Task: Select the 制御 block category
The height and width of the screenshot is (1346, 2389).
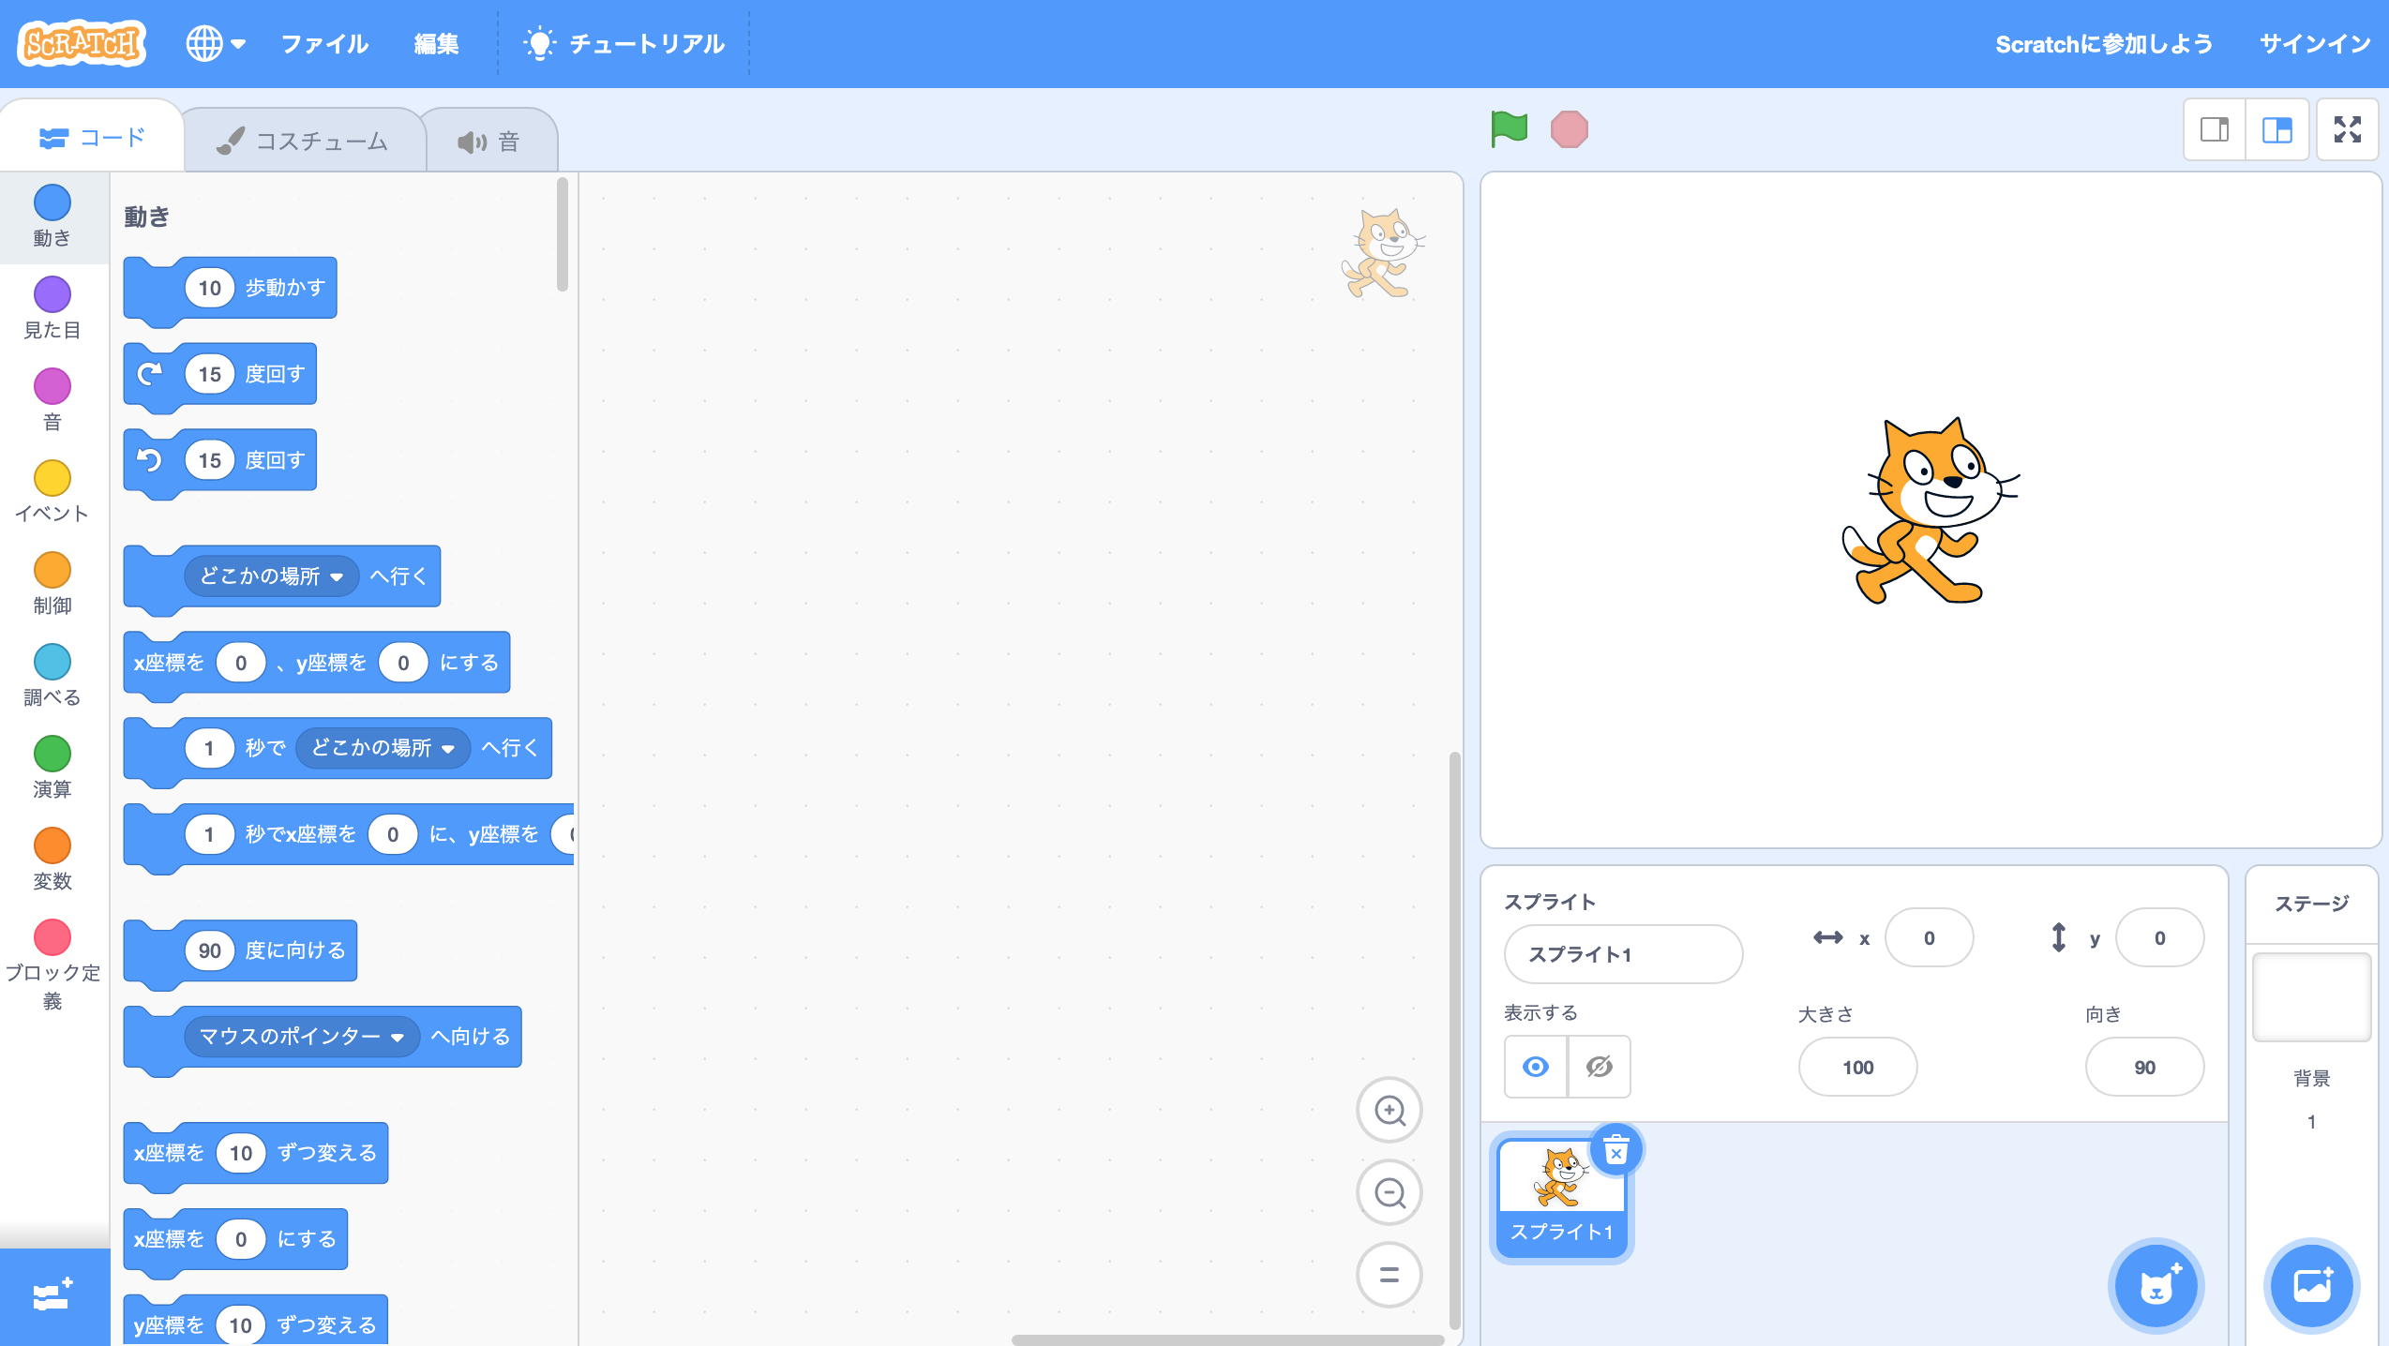Action: (x=53, y=584)
